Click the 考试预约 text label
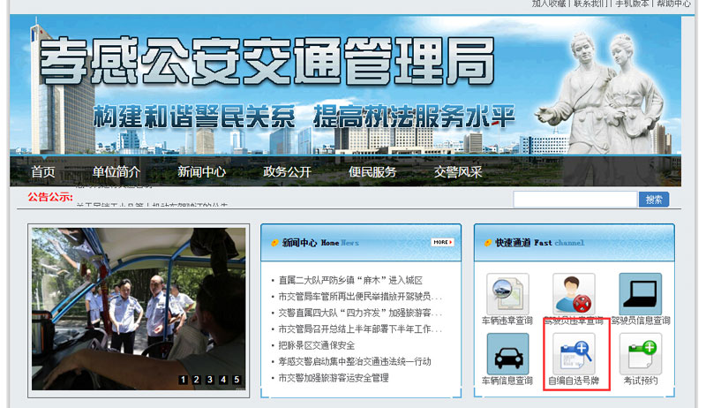This screenshot has height=408, width=706. tap(641, 381)
